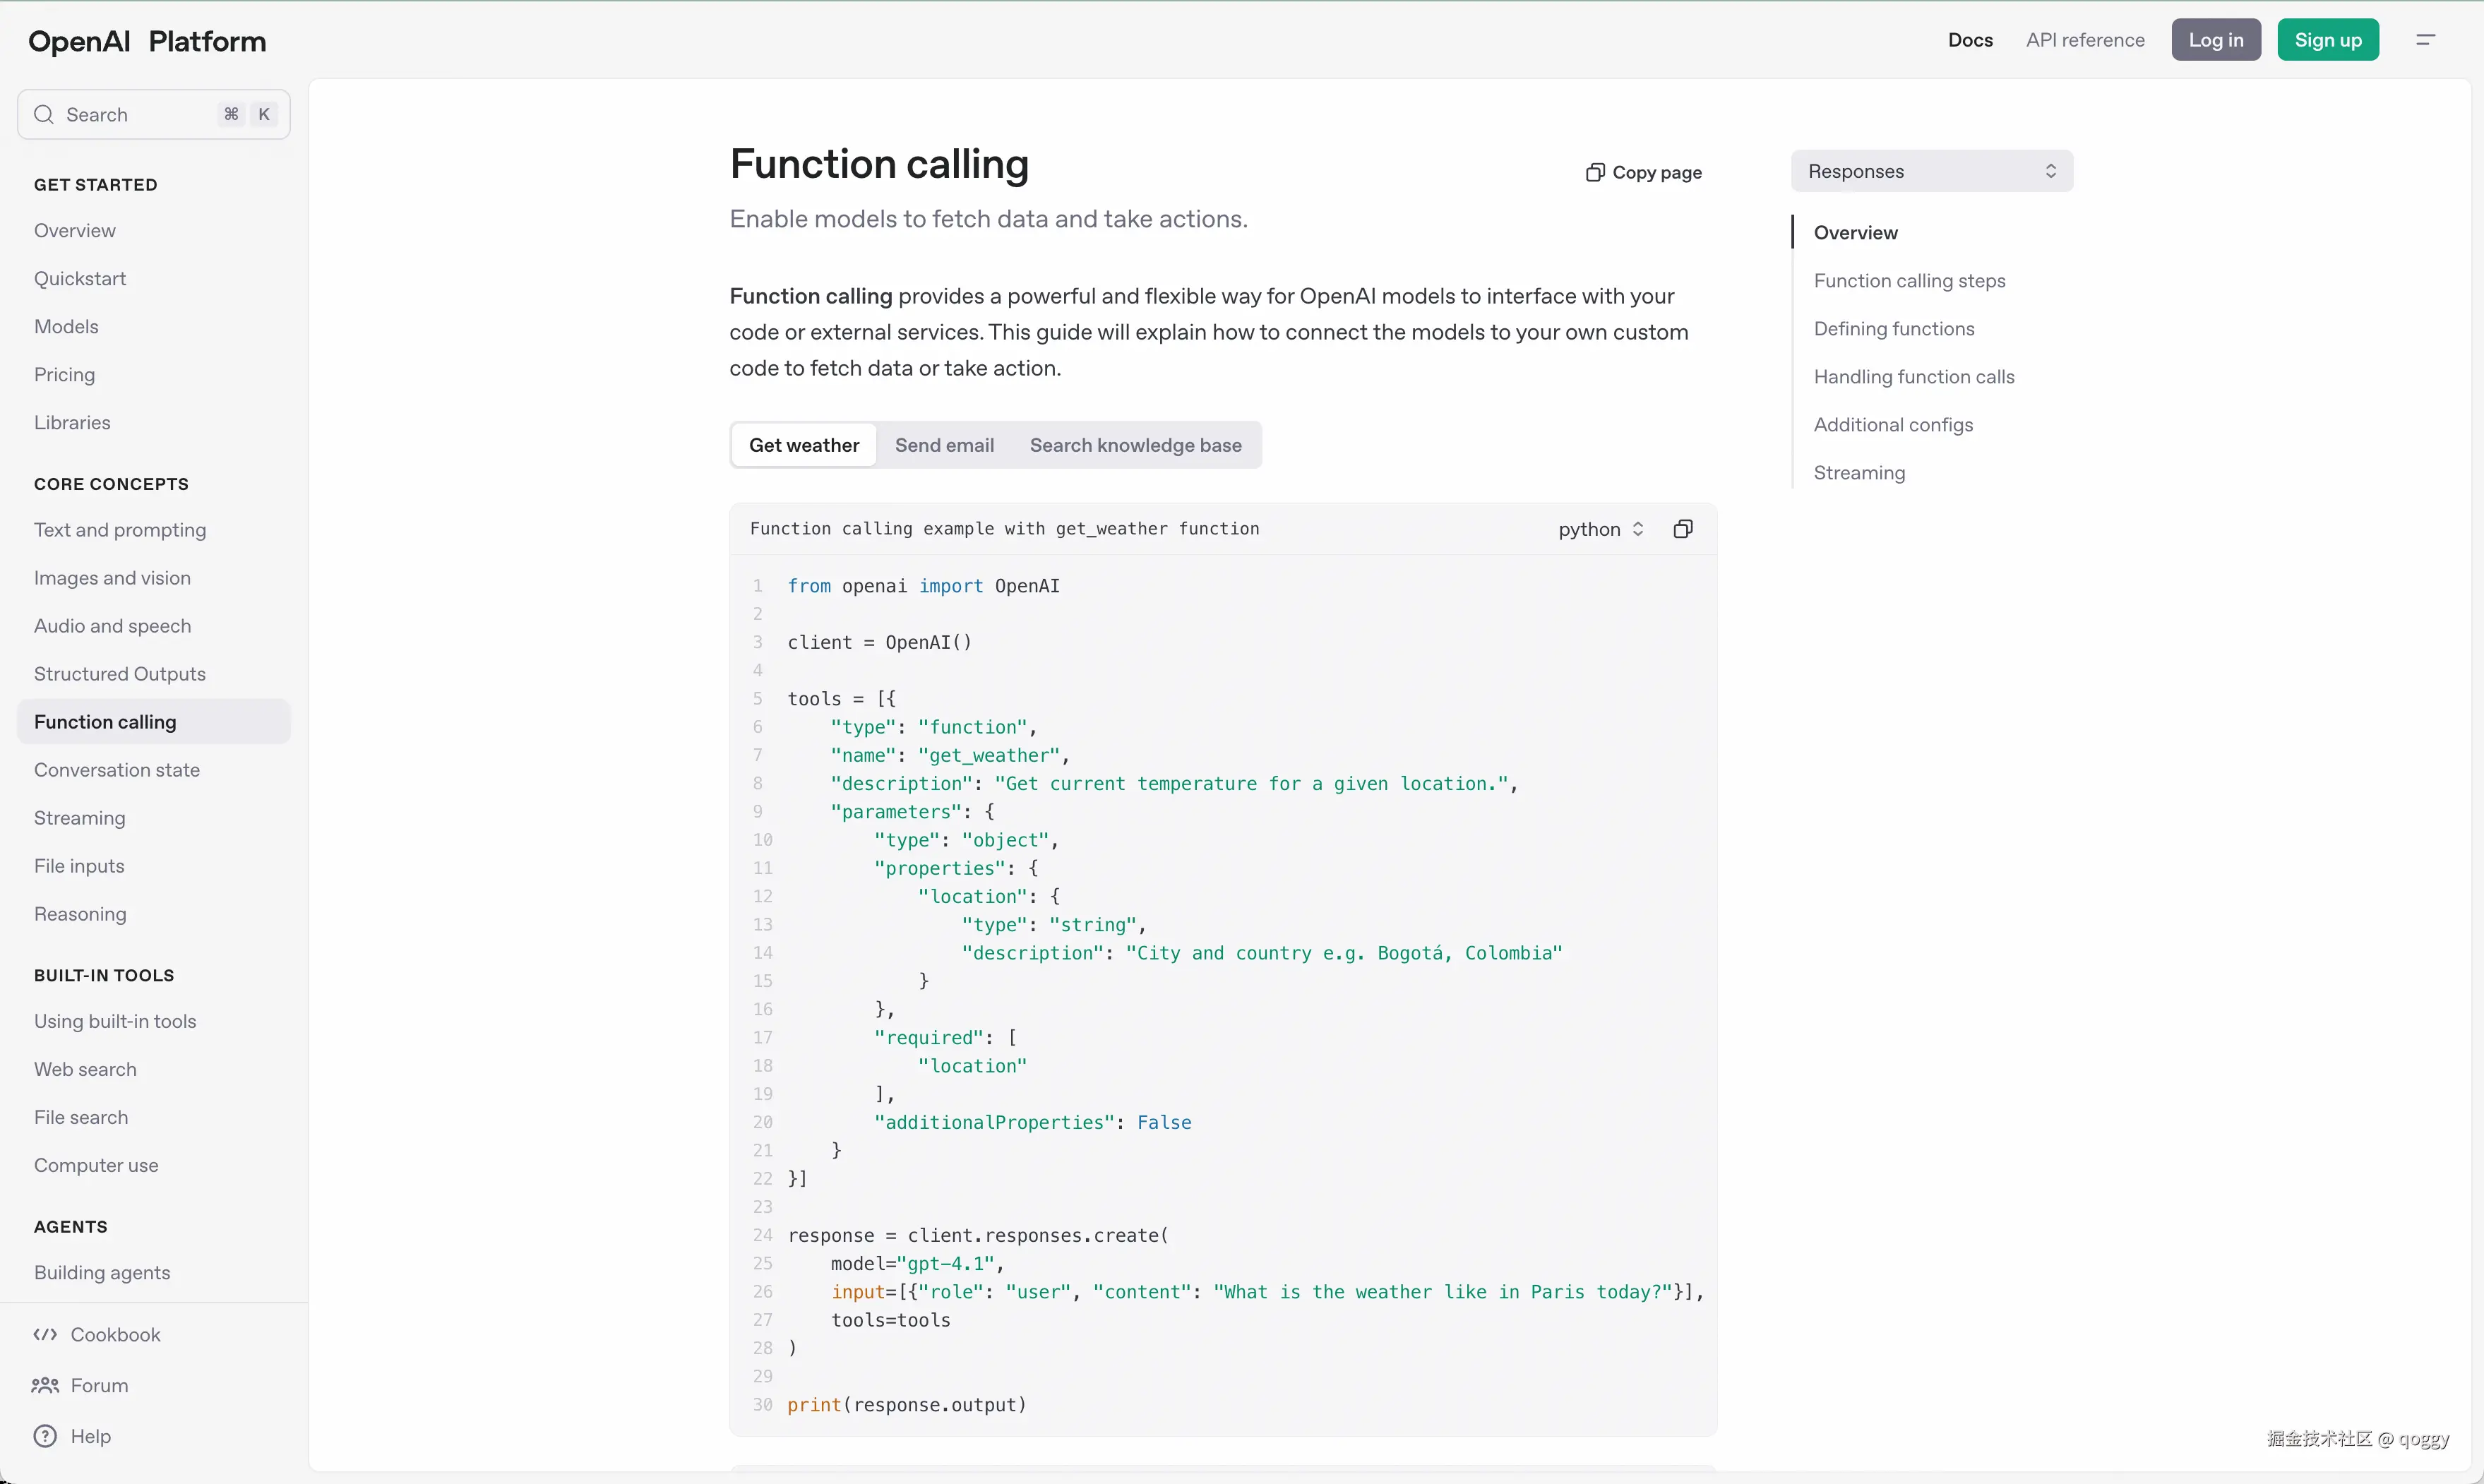Open the Streaming page in the sidebar
The width and height of the screenshot is (2484, 1484).
[79, 817]
